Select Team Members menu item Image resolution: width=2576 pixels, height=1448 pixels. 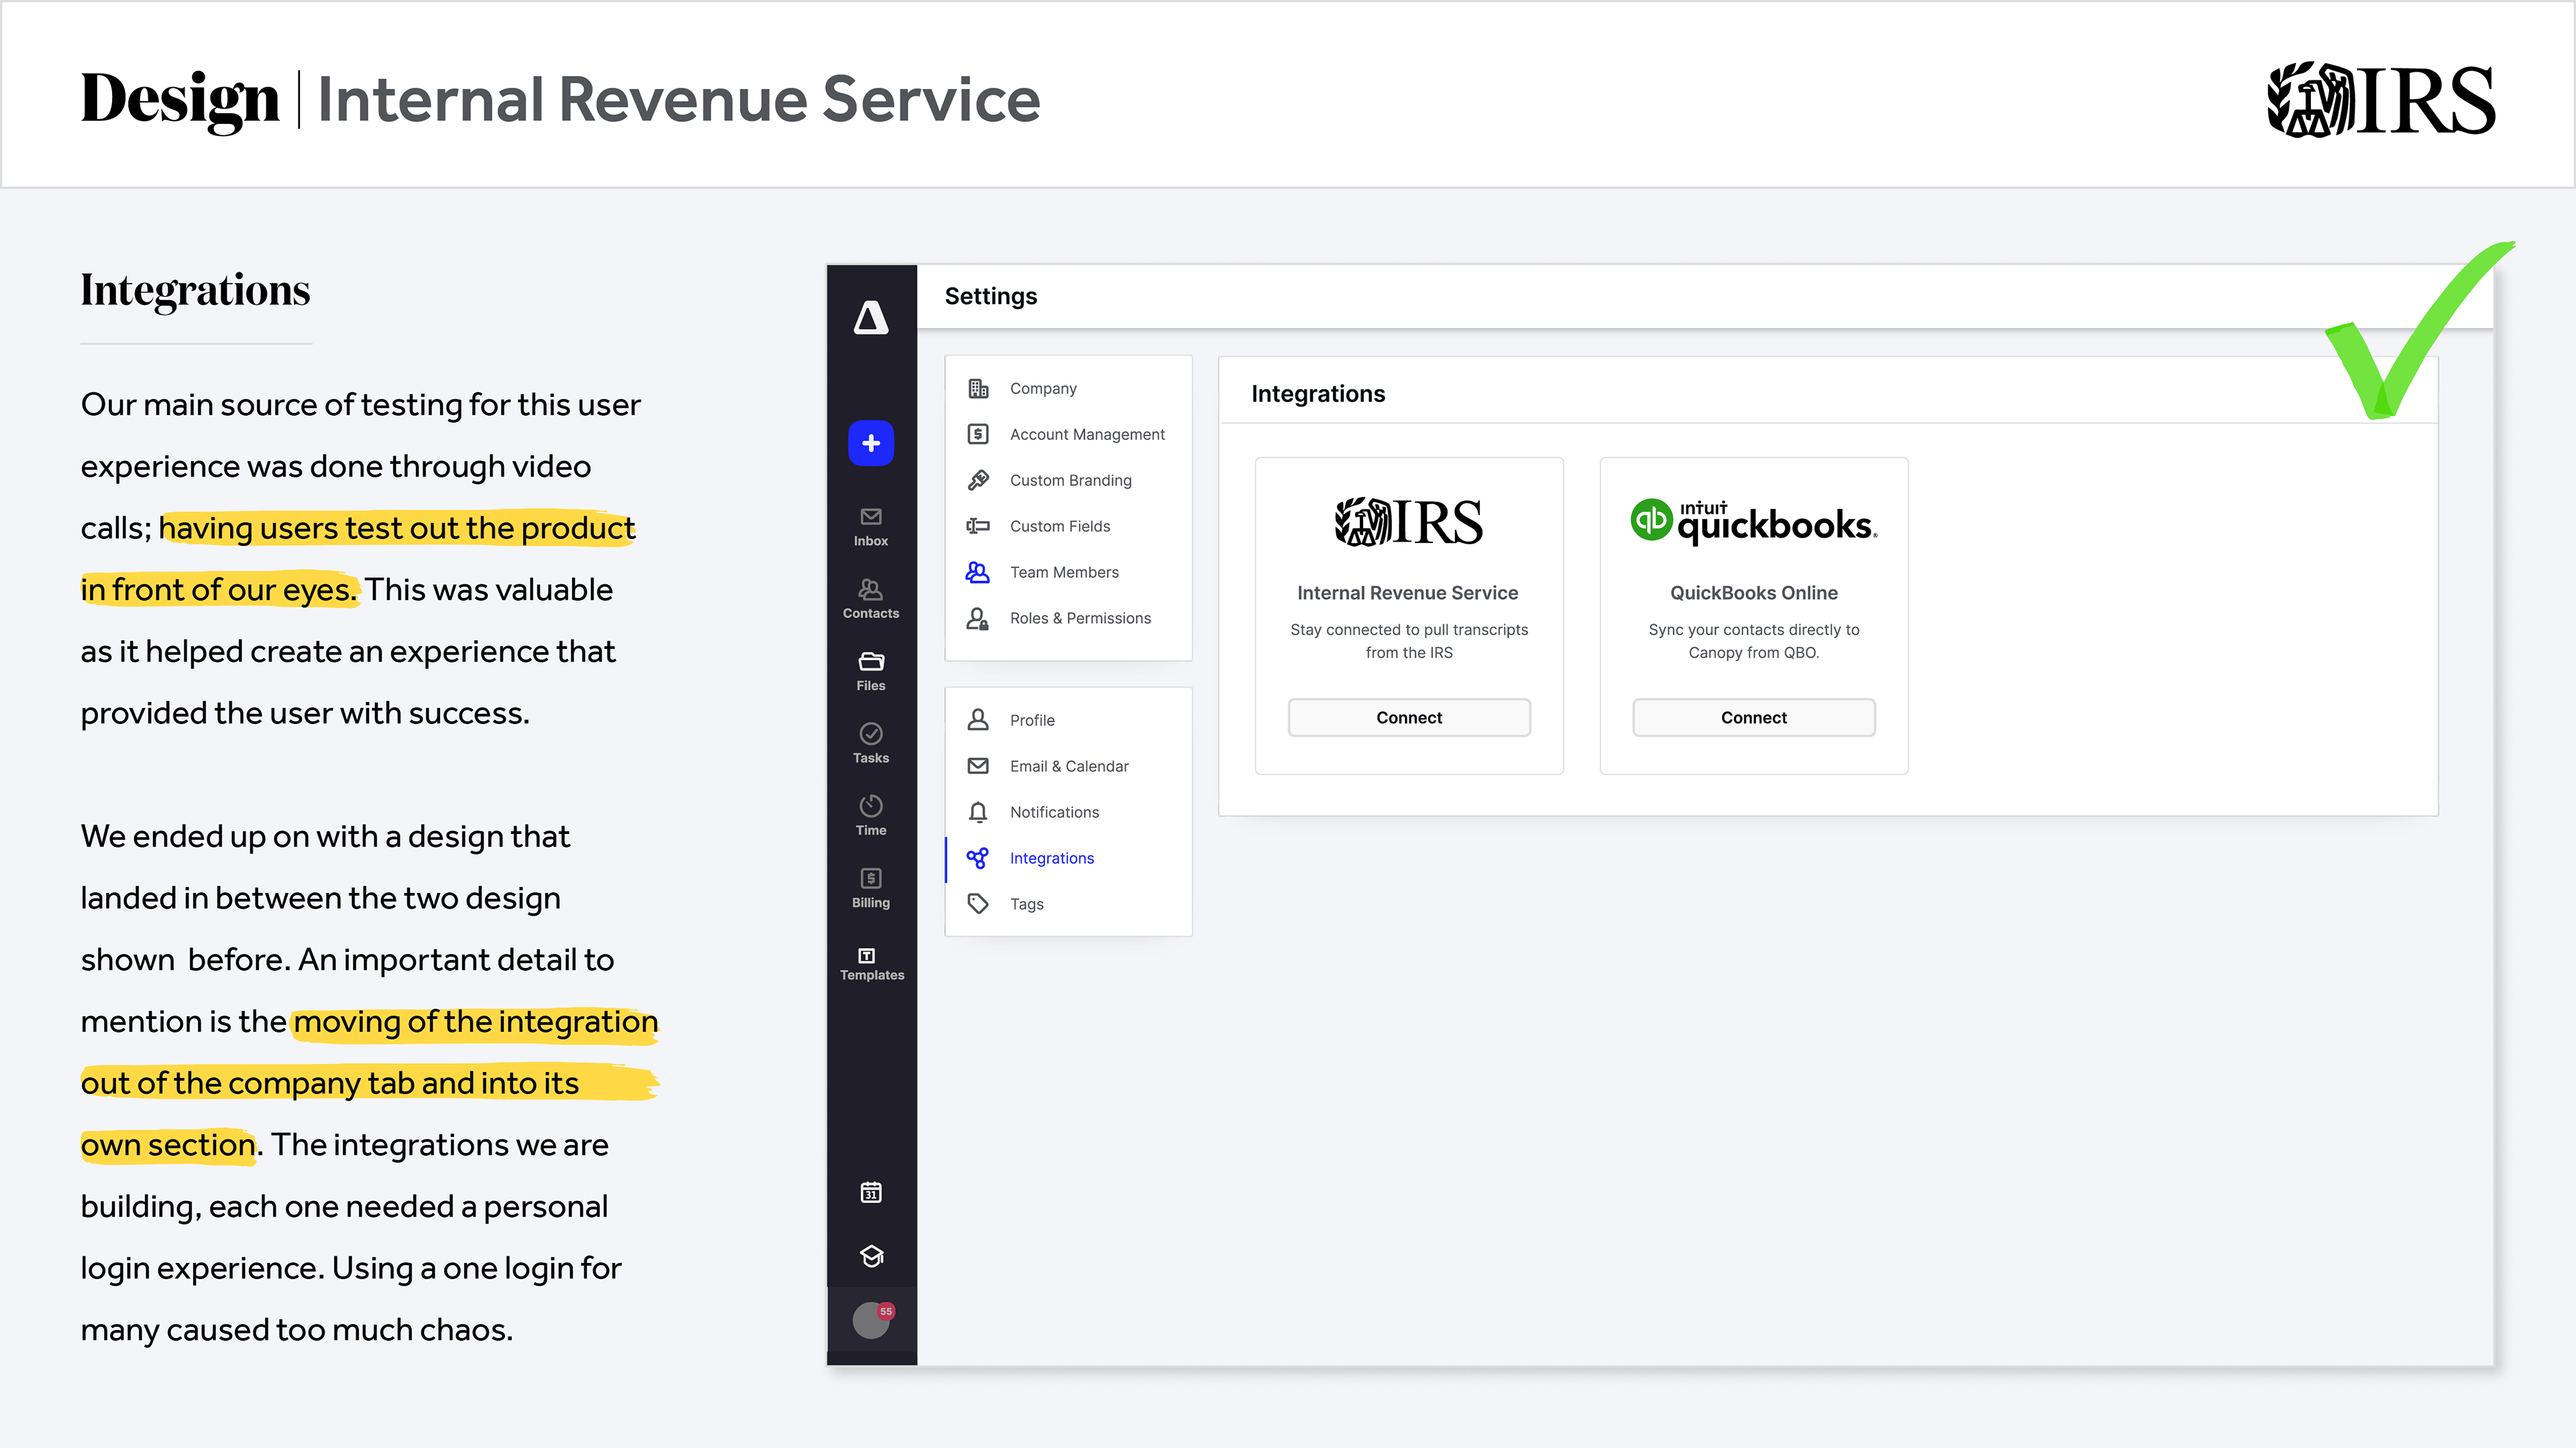click(1068, 572)
